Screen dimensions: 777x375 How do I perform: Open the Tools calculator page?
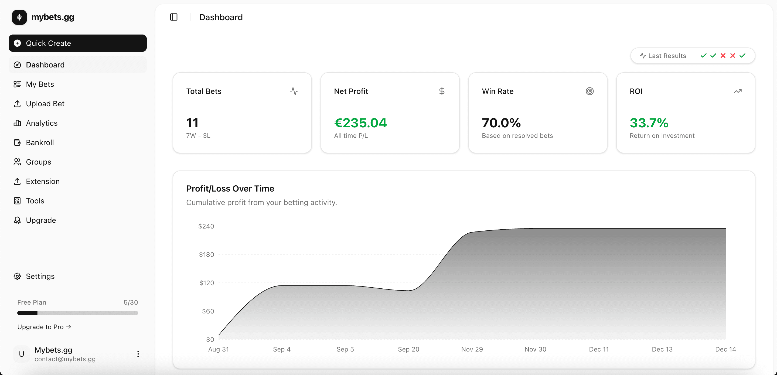click(35, 201)
